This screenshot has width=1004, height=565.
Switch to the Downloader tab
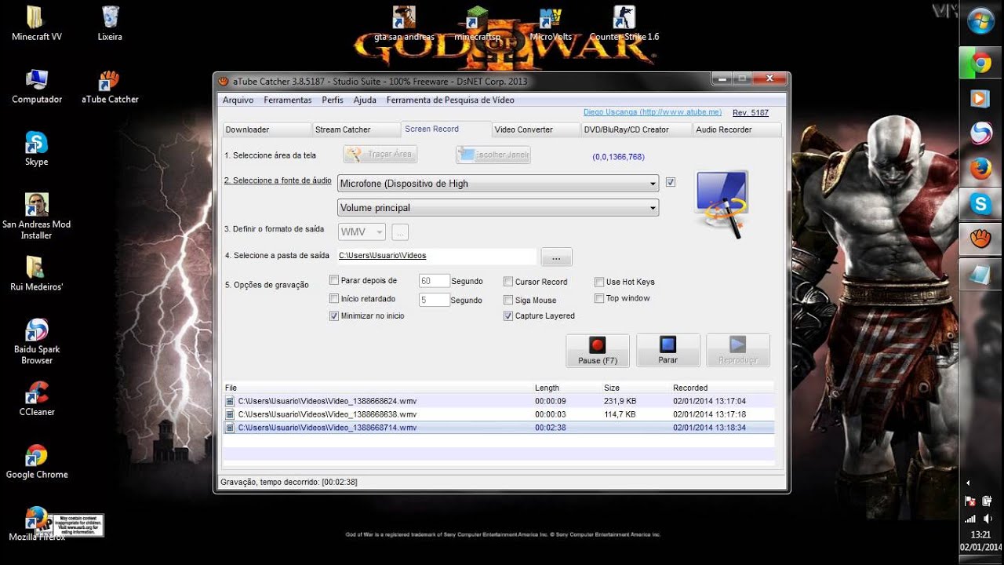266,129
